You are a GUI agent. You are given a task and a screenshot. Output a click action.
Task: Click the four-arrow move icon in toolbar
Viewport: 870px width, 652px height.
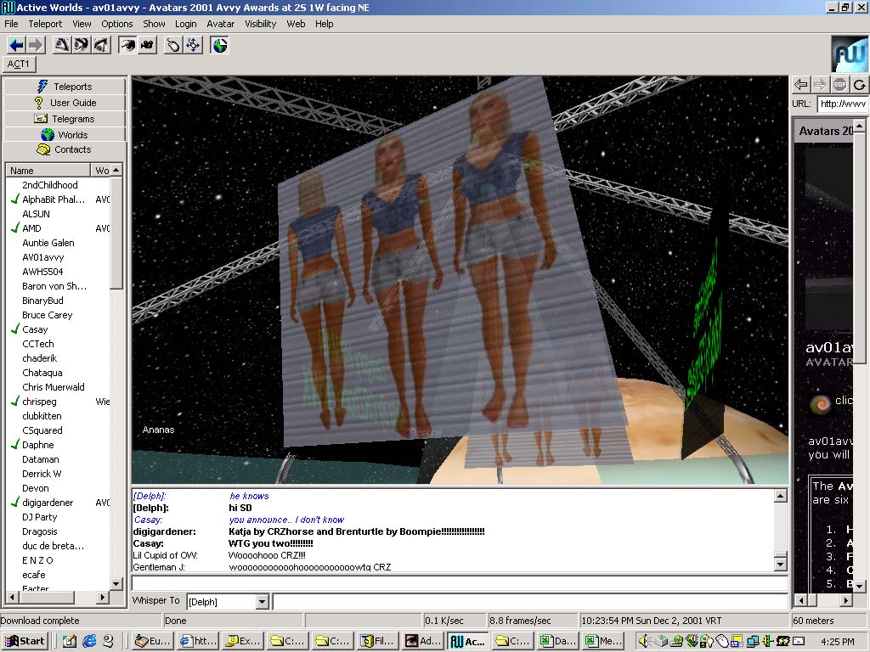tap(194, 45)
